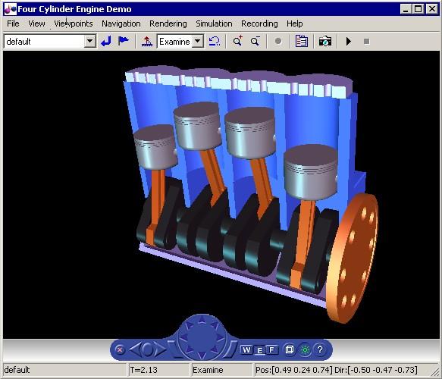
Task: Toggle headlight with green sun icon
Action: click(x=305, y=349)
